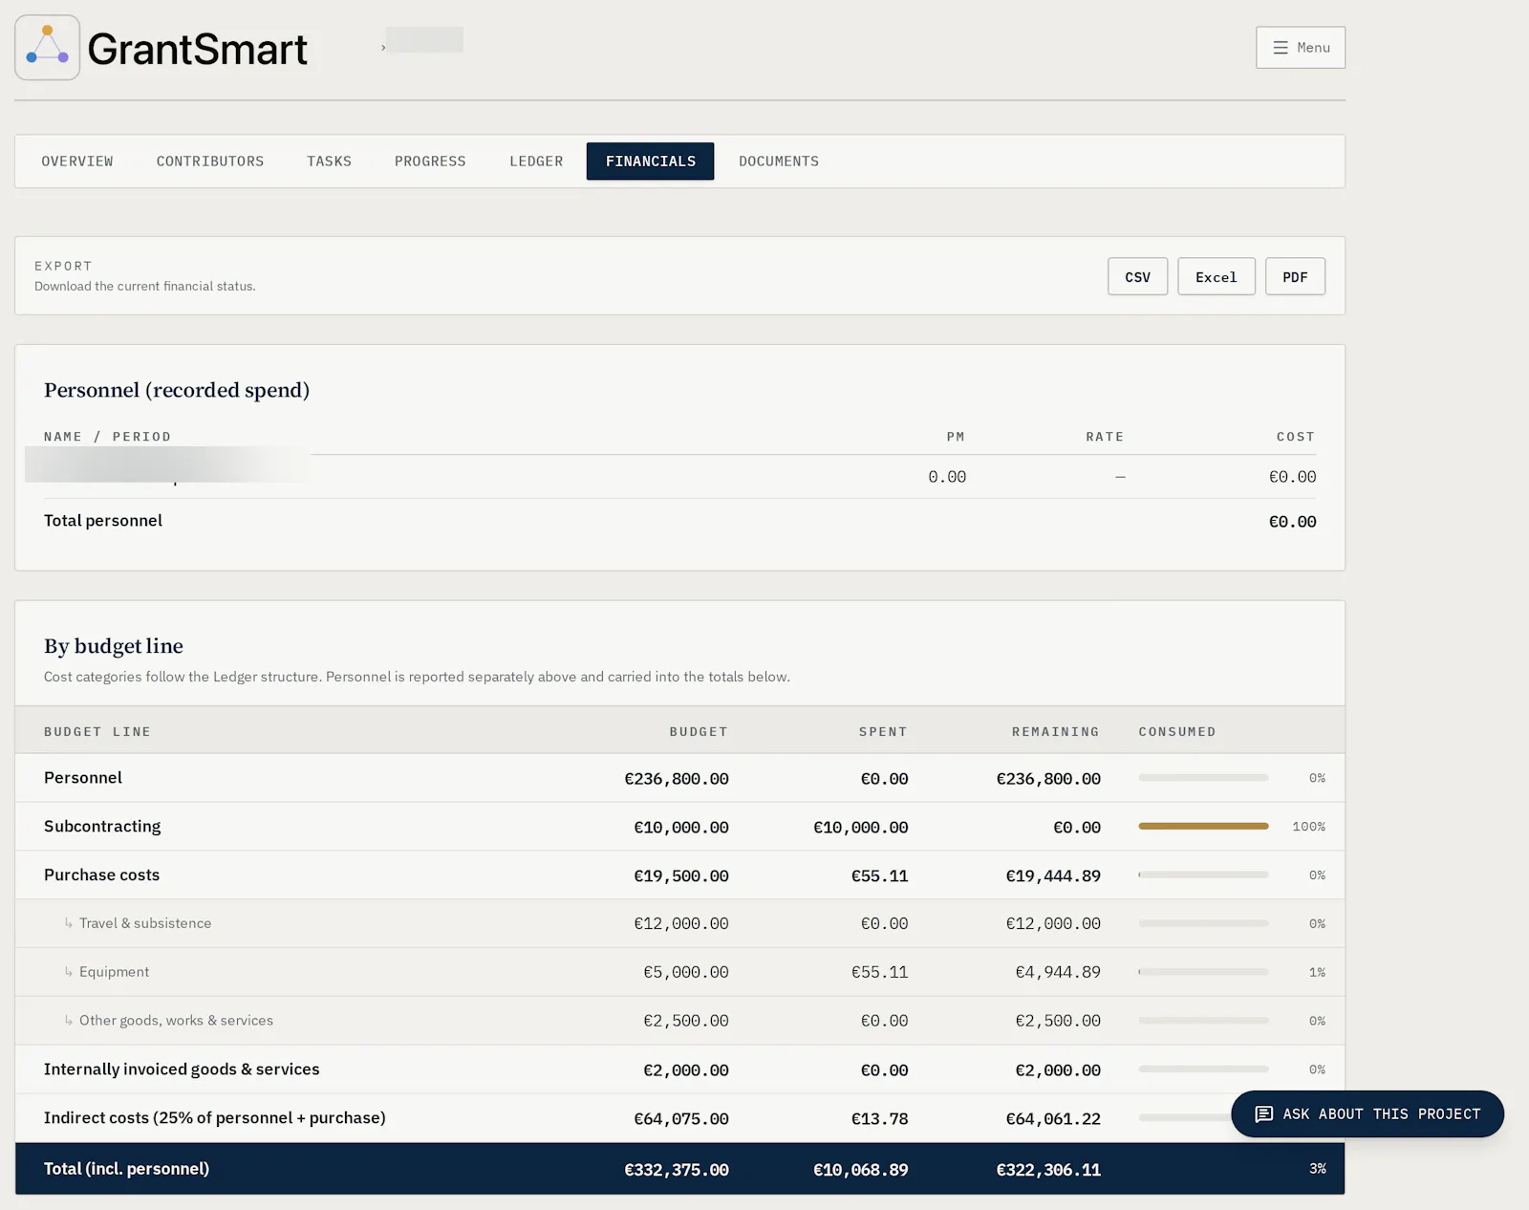Select the Personnel budget line row

click(679, 778)
